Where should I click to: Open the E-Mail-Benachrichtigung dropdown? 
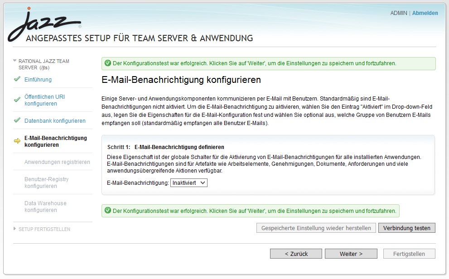[189, 183]
